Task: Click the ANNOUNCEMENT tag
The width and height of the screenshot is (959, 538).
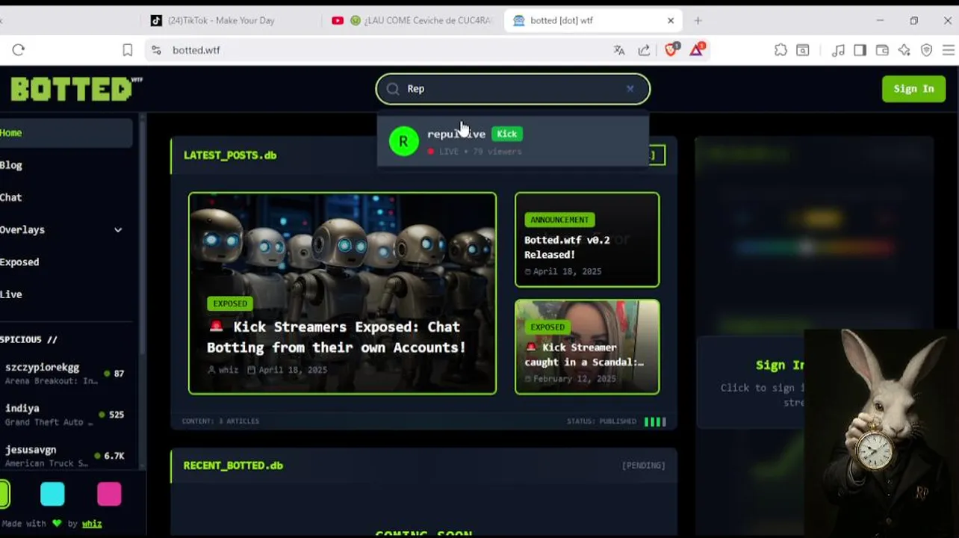Action: [559, 220]
